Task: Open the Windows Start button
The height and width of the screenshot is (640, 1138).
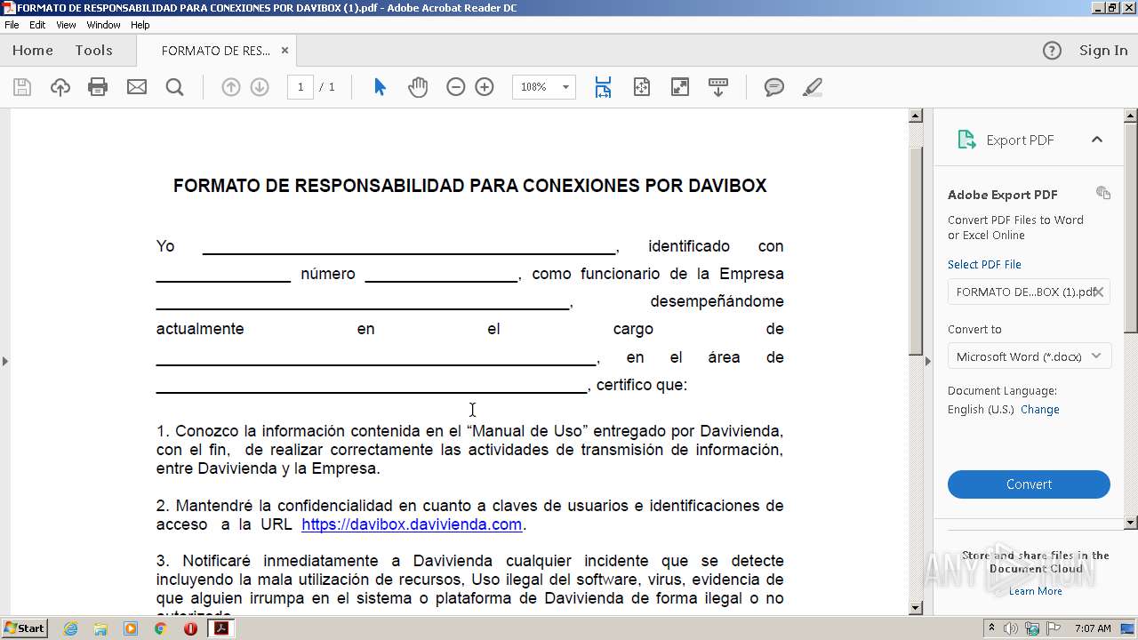Action: coord(25,628)
